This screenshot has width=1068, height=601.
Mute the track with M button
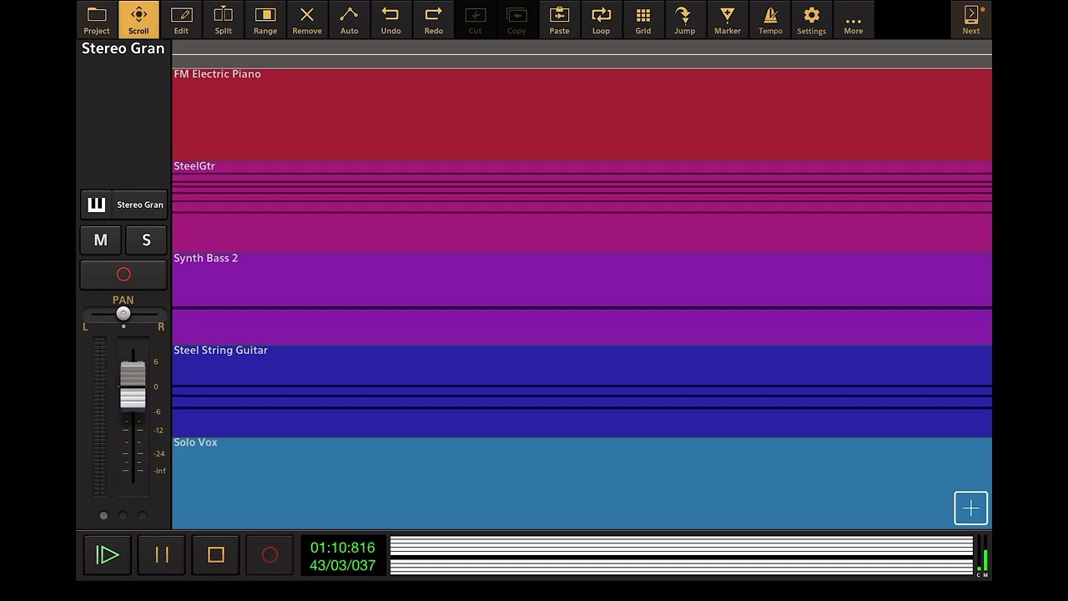(100, 240)
